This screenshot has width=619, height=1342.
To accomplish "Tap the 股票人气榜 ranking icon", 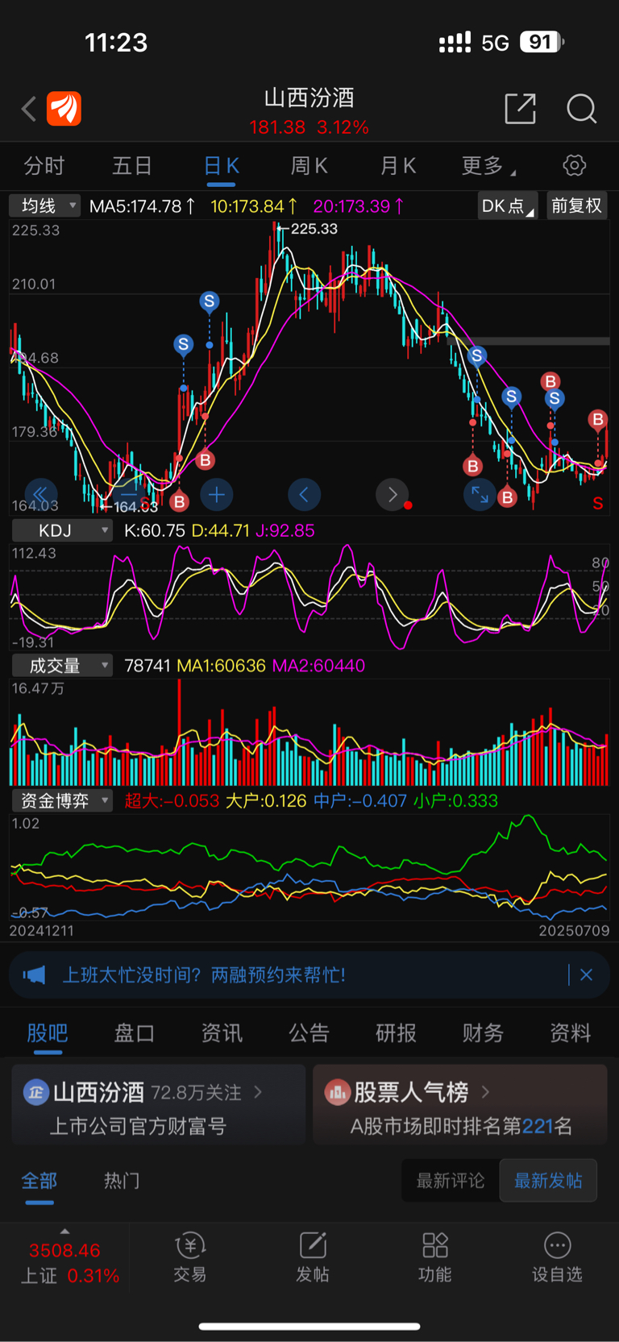I will pyautogui.click(x=337, y=1092).
